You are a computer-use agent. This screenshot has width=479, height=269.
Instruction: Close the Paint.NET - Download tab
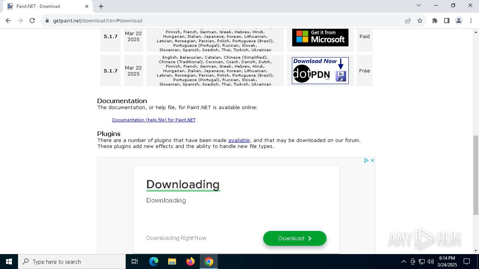pos(87,6)
